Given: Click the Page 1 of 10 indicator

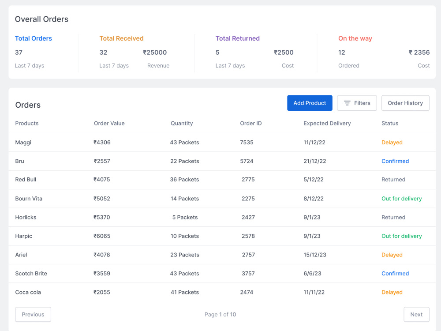Looking at the screenshot, I should 220,314.
